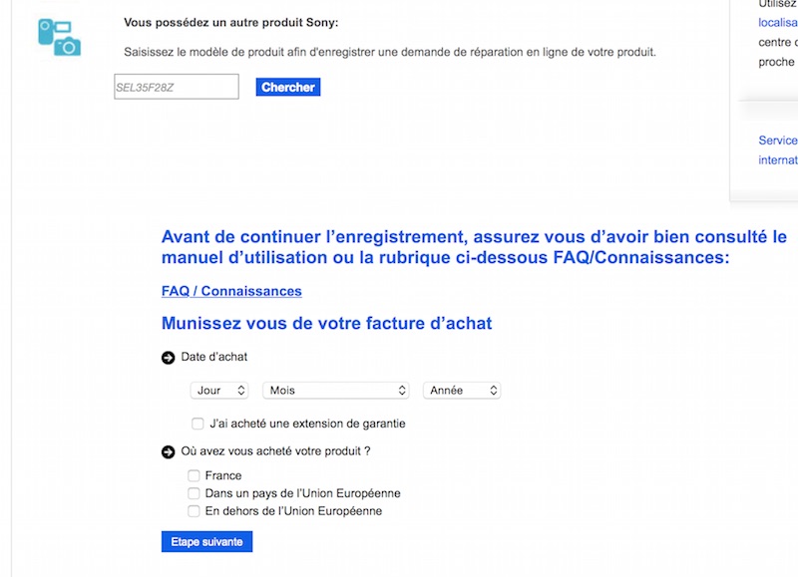Viewport: 798px width, 577px height.
Task: Click the Mois dropdown stepper arrows
Action: (x=402, y=391)
